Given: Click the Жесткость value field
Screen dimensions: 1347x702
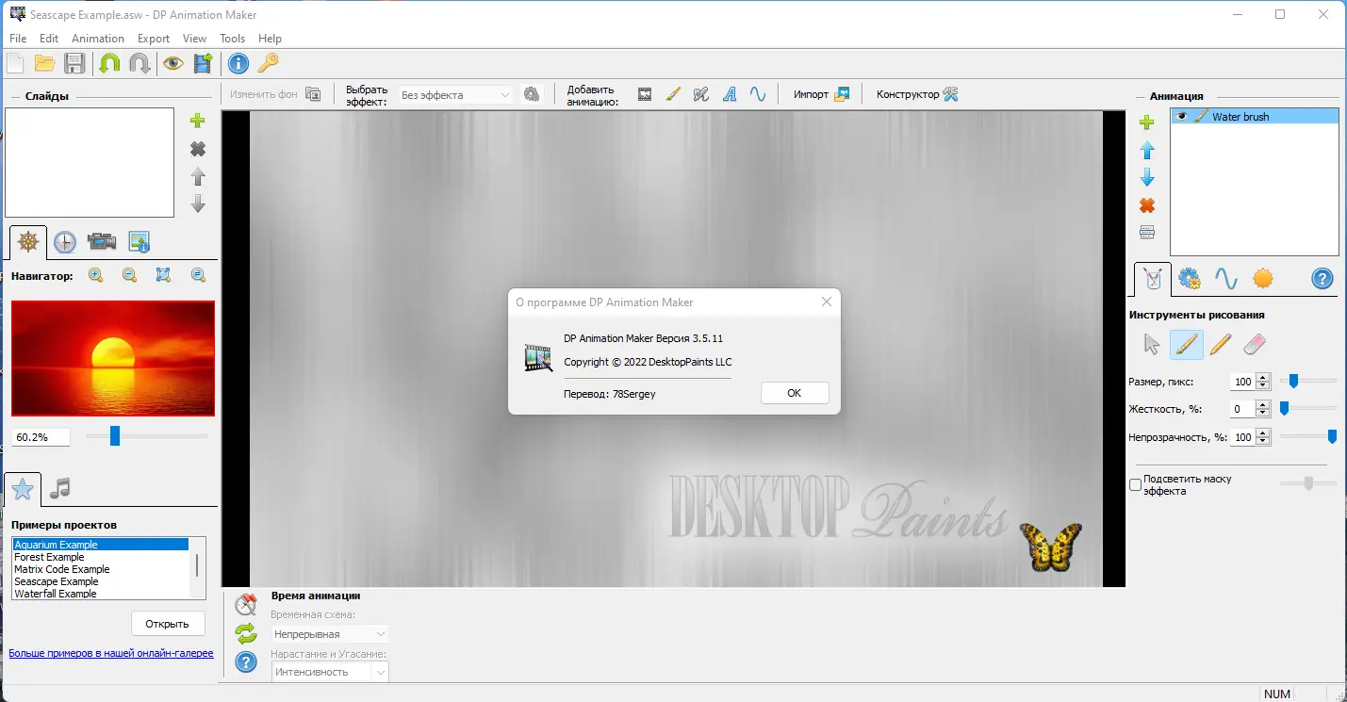Looking at the screenshot, I should click(1242, 409).
